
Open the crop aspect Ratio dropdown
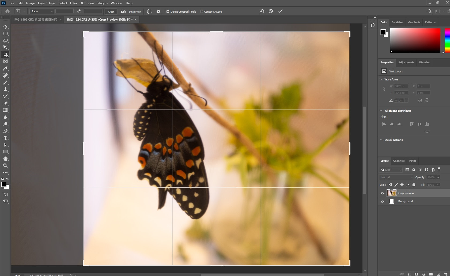coord(41,11)
